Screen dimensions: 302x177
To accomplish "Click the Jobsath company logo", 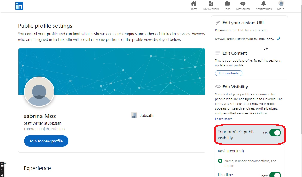I will coord(134,115).
